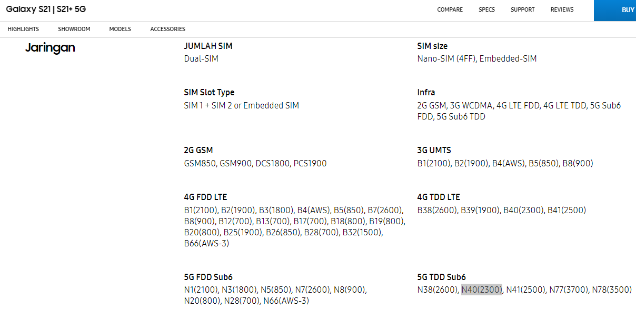Image resolution: width=636 pixels, height=319 pixels.
Task: Click the SIM size spec label
Action: [x=432, y=46]
